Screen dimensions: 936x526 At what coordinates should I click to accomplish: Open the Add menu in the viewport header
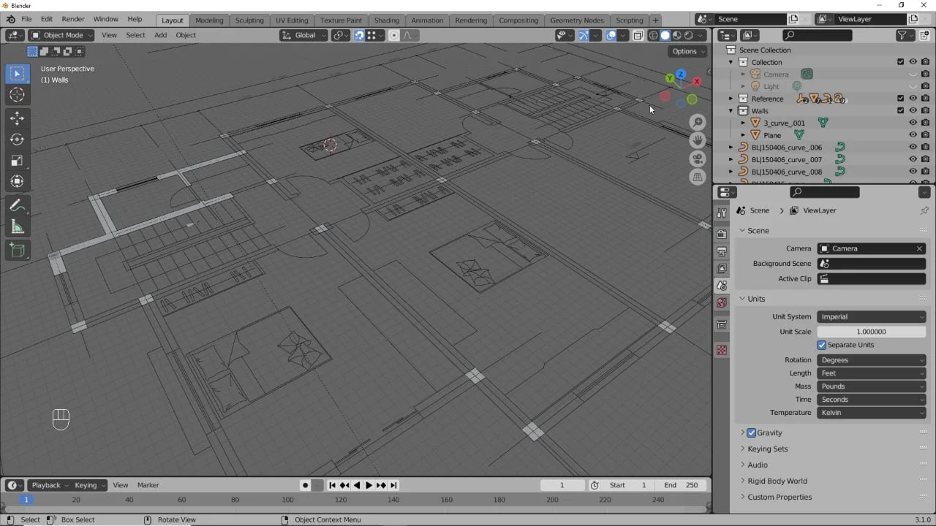(160, 35)
